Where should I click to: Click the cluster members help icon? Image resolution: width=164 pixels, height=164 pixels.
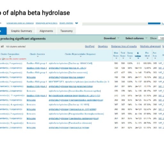click(3, 59)
